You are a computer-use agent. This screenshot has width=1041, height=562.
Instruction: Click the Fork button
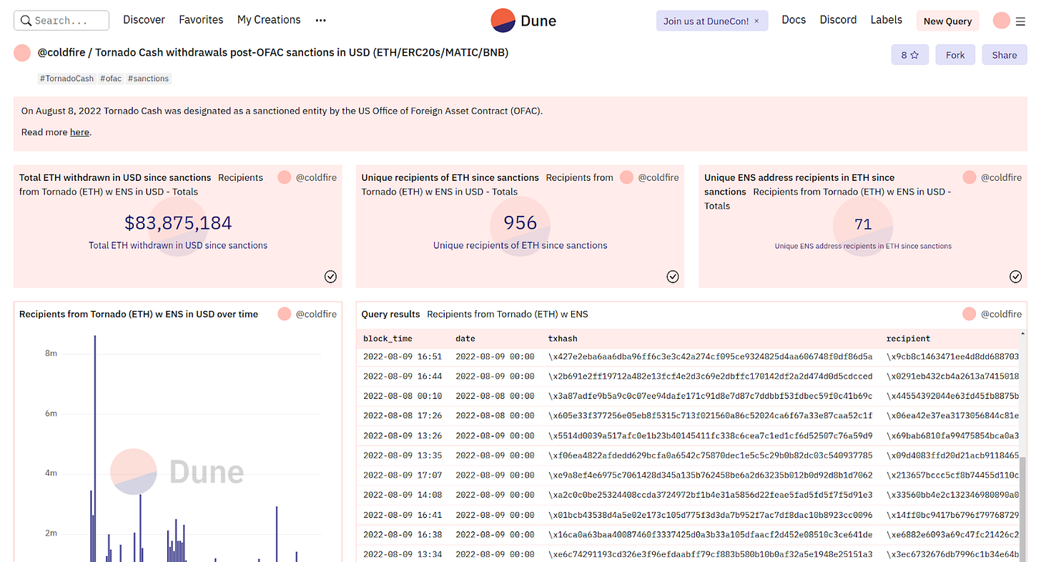coord(955,54)
